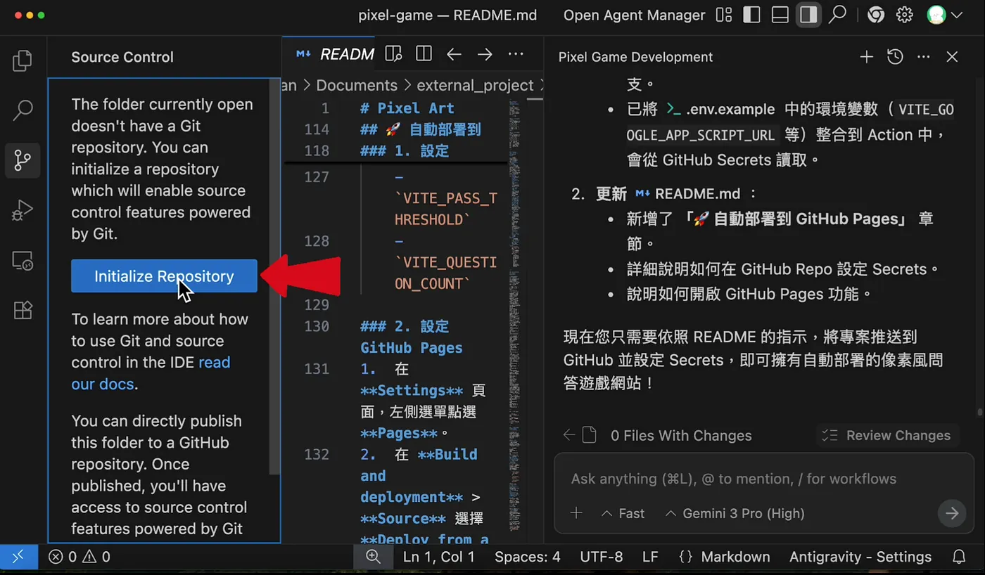Click Initialize Repository button
Screen dimensions: 985x575
pyautogui.click(x=164, y=276)
